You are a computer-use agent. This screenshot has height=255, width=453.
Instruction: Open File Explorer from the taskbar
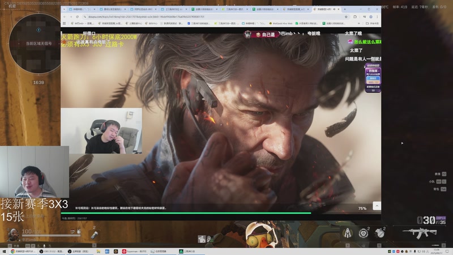point(98,252)
